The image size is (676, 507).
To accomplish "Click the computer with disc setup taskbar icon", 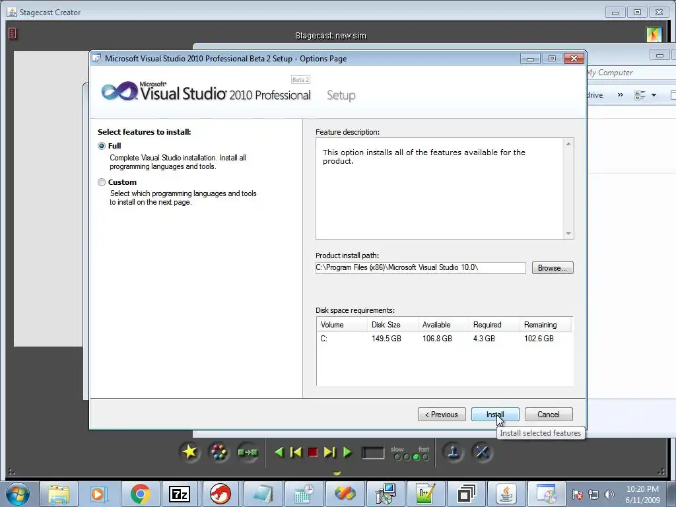I will 385,494.
